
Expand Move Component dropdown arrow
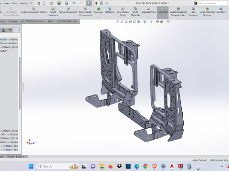[x=68, y=17]
